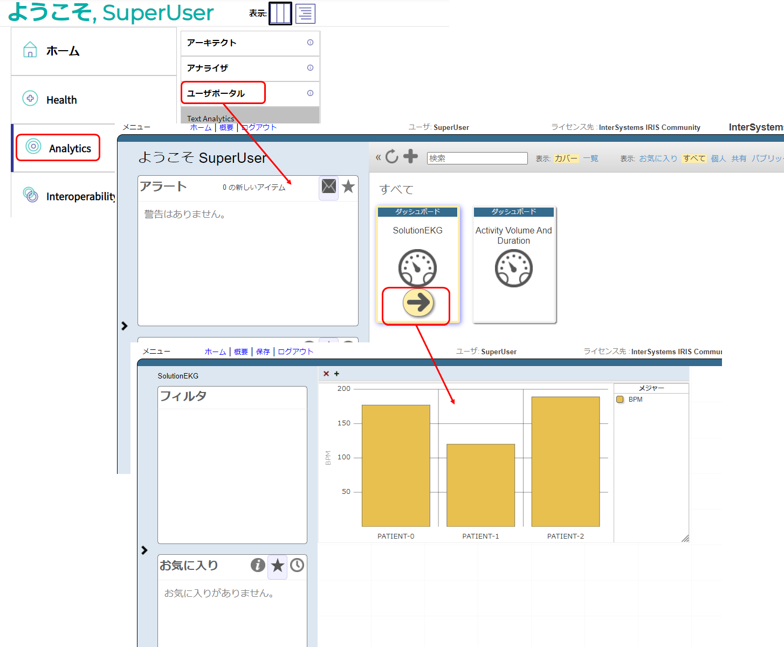Toggle display mode to 一覧 list
The height and width of the screenshot is (647, 784).
[x=591, y=159]
